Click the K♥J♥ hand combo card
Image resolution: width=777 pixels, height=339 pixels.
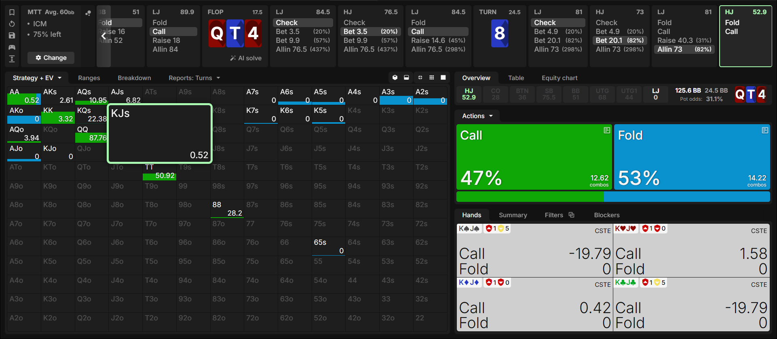point(691,250)
